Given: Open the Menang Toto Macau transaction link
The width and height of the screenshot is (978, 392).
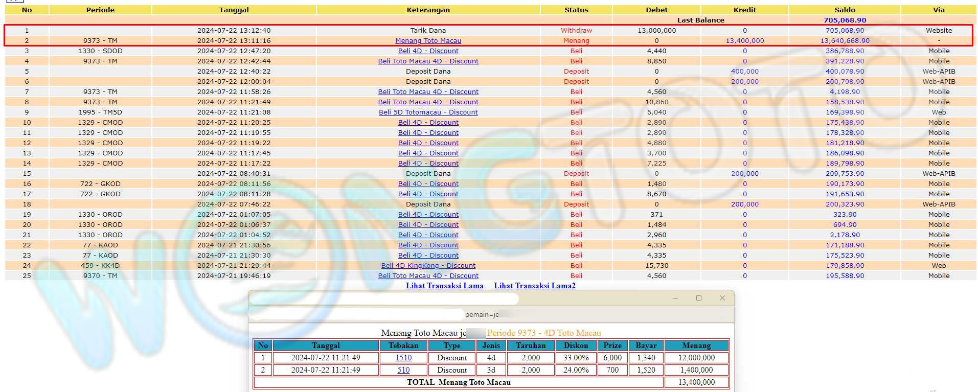Looking at the screenshot, I should [x=428, y=41].
